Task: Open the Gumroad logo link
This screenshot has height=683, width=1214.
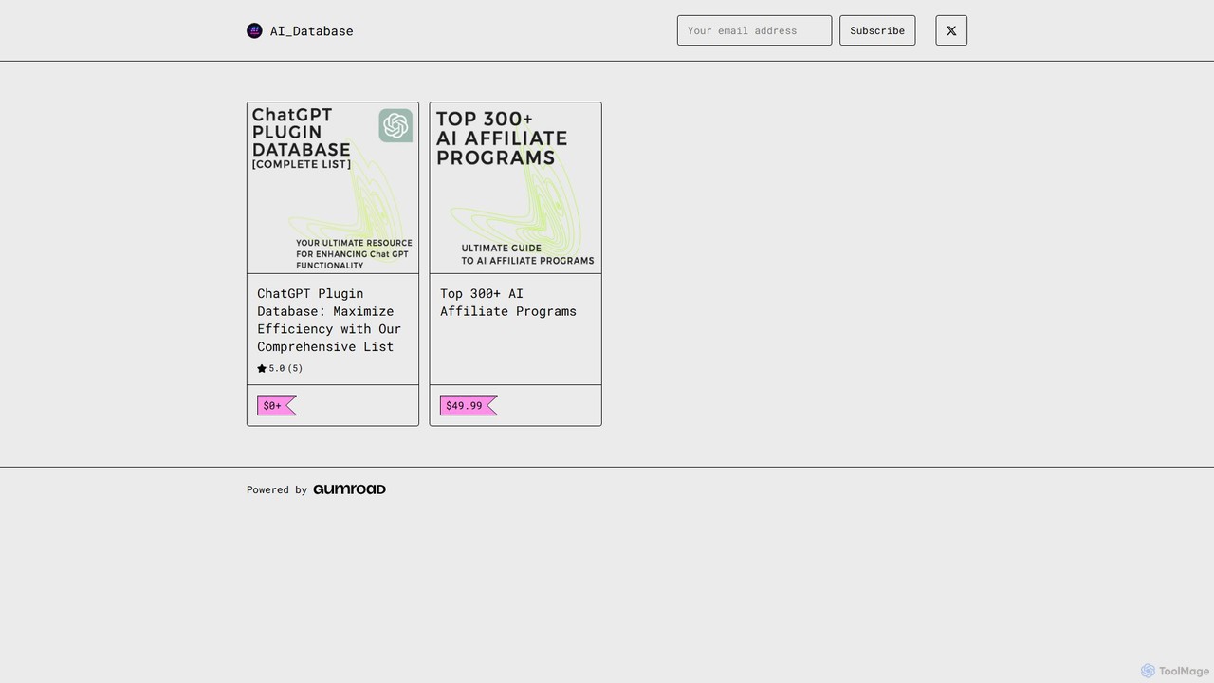Action: coord(349,489)
